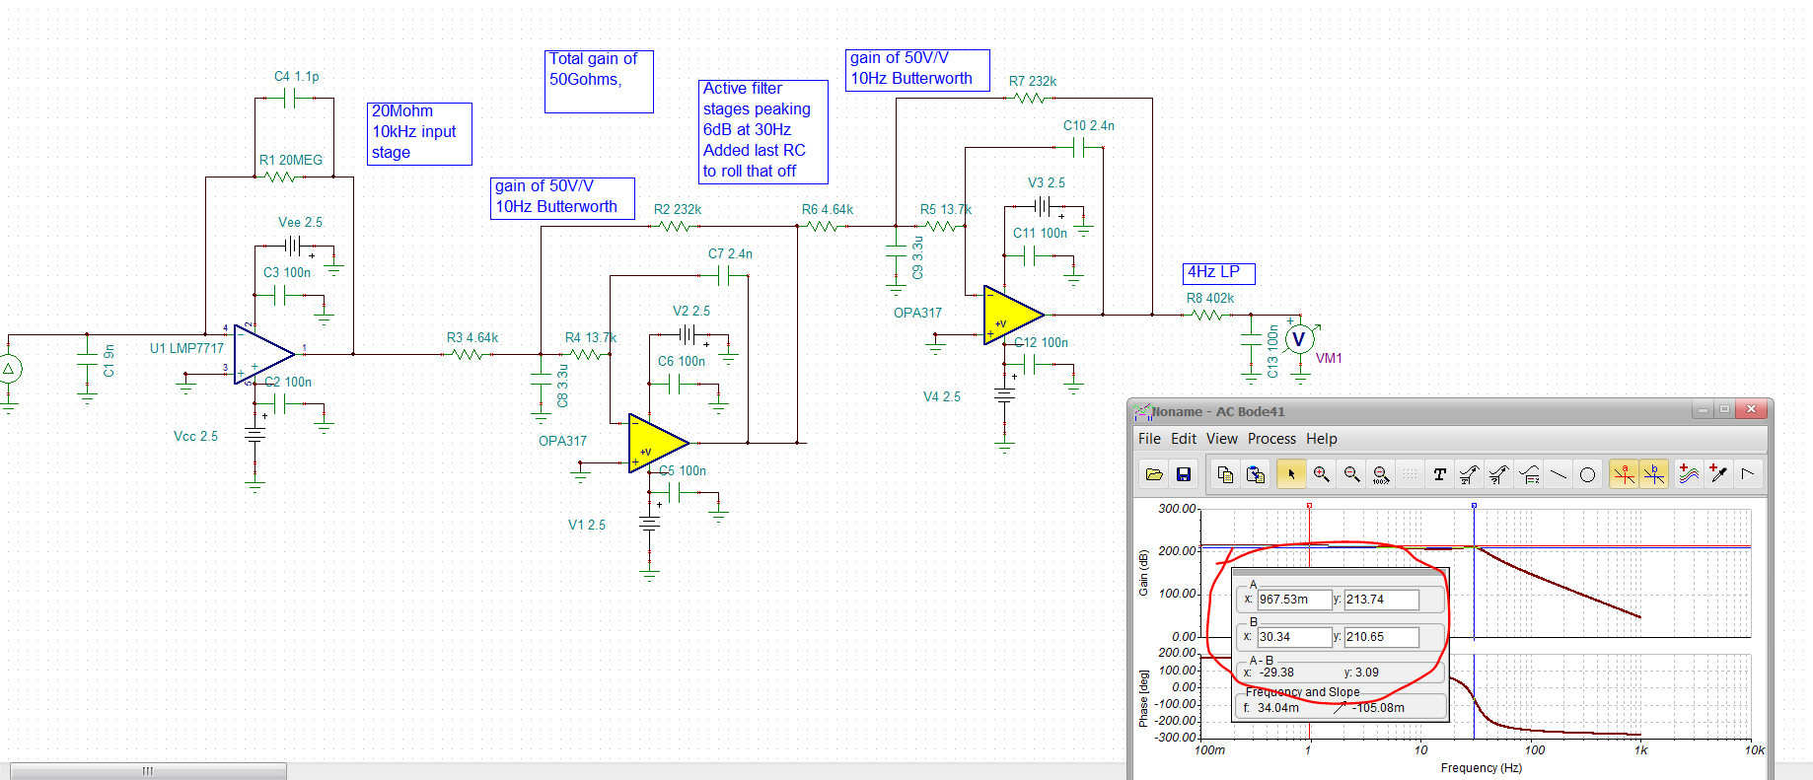Click the red cursor A marker handle

tap(1309, 505)
